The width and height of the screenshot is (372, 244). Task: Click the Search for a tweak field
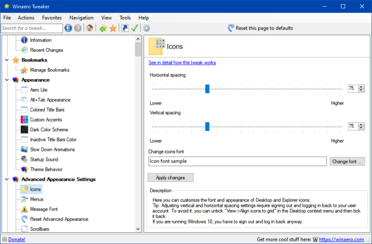pyautogui.click(x=32, y=28)
